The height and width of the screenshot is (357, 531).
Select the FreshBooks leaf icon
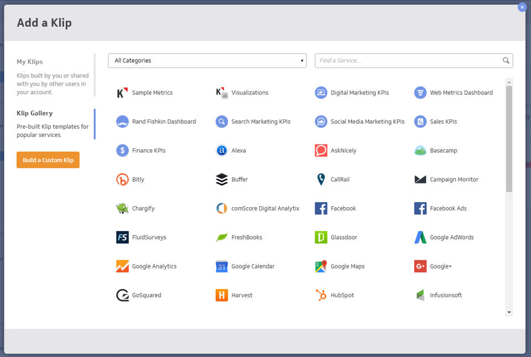click(x=222, y=237)
